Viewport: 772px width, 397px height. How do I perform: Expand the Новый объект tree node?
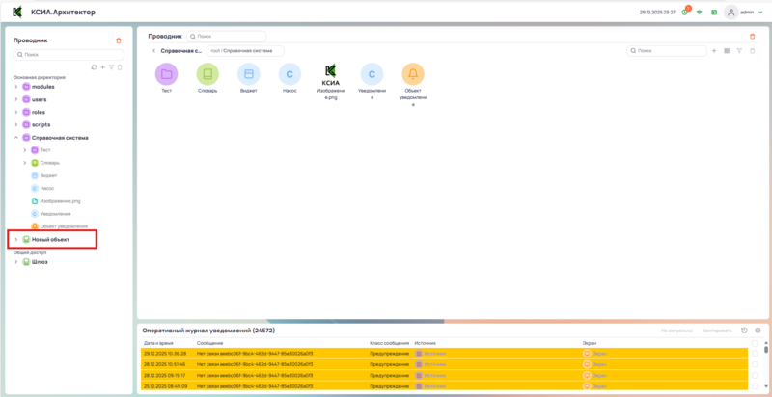click(x=15, y=239)
